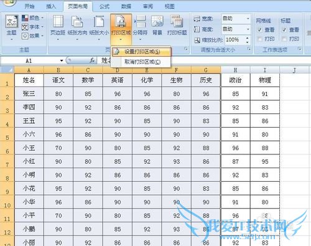Click cell with name 张三
Image resolution: width=311 pixels, height=246 pixels.
(x=29, y=94)
